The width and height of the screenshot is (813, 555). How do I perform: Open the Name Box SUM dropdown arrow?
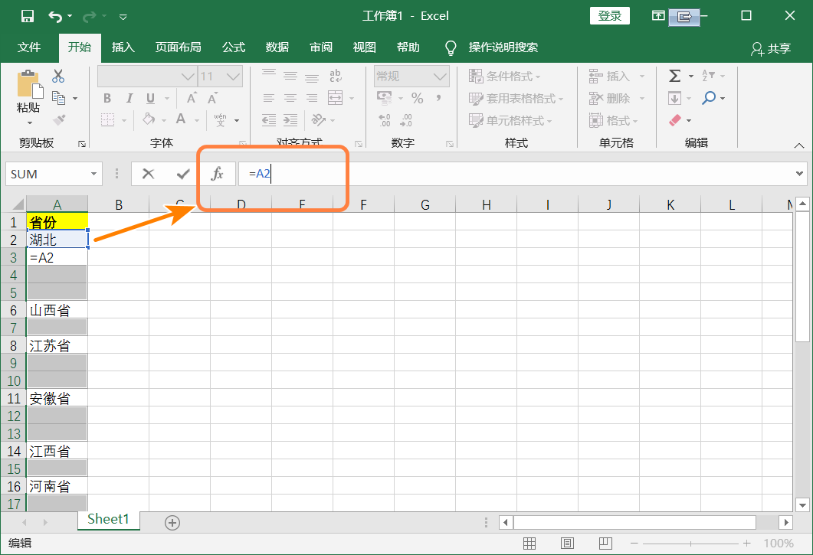(x=93, y=174)
